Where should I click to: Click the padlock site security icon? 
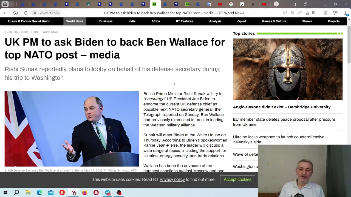(x=35, y=13)
